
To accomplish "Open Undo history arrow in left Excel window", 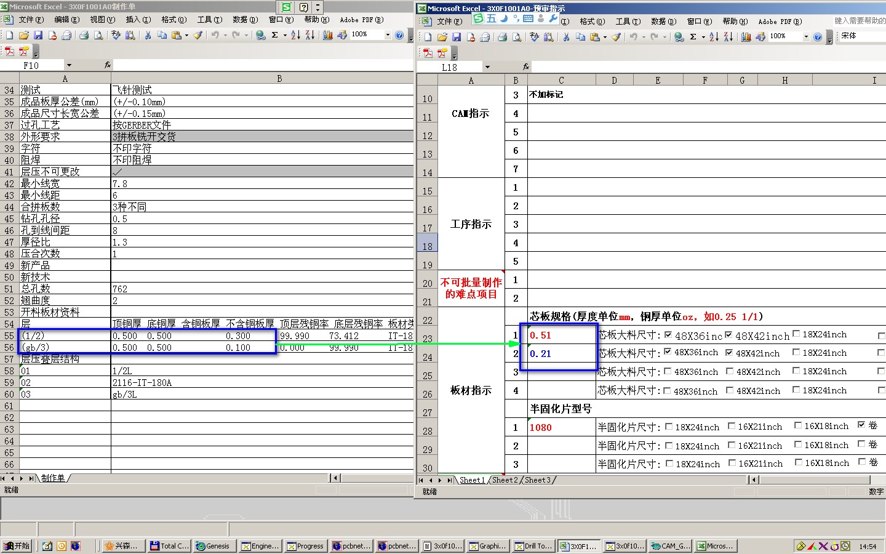I will [x=225, y=35].
